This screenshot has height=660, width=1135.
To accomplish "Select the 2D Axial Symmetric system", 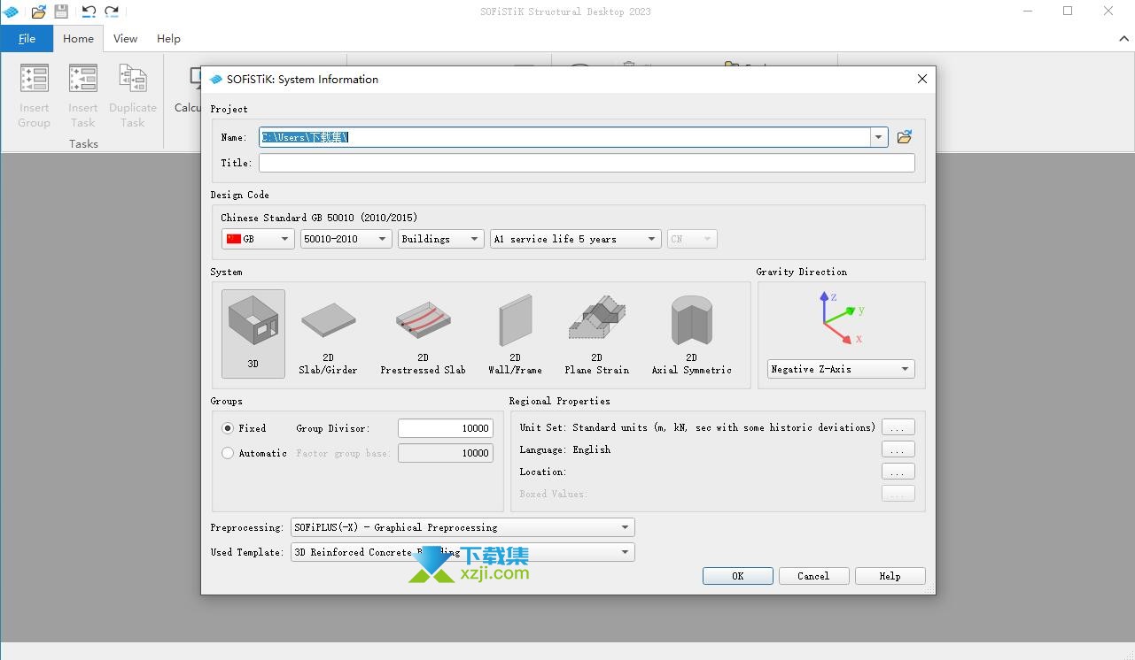I will pos(691,334).
